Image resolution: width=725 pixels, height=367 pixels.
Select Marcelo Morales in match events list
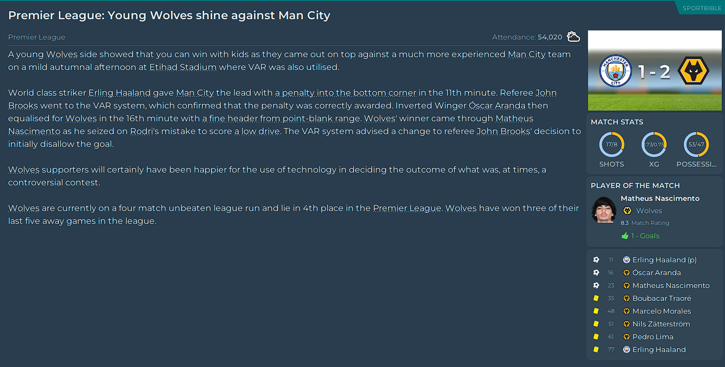tap(661, 311)
